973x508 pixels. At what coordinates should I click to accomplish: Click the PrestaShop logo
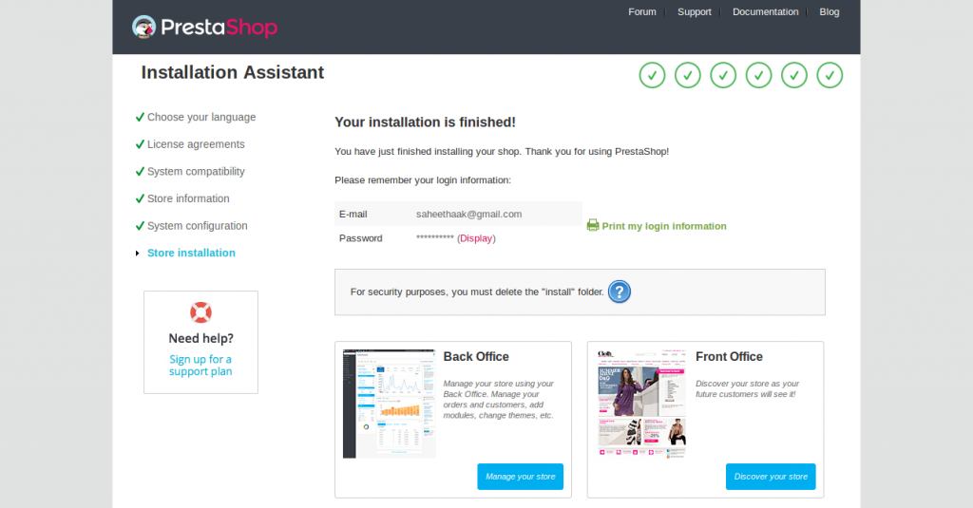click(205, 27)
